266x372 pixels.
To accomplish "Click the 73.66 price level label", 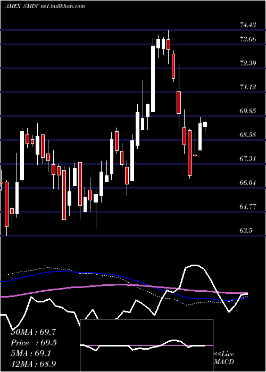I will coord(248,39).
